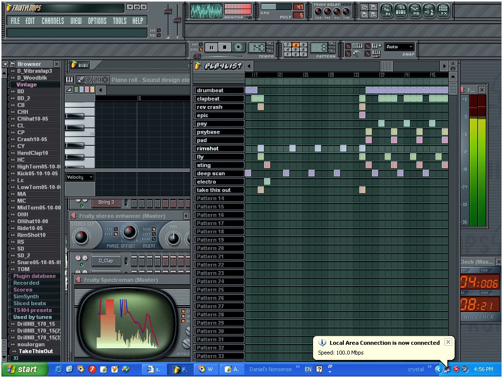Open the CHANNELS menu
The width and height of the screenshot is (503, 378).
[53, 21]
